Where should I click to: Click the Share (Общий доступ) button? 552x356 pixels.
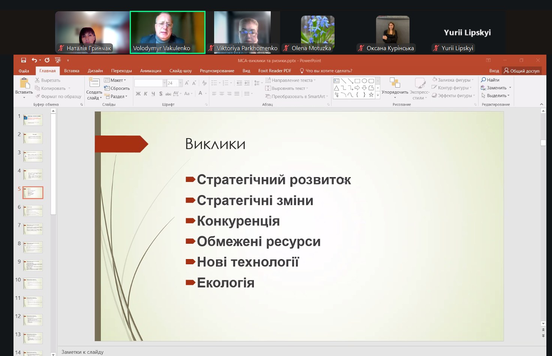[x=522, y=71]
